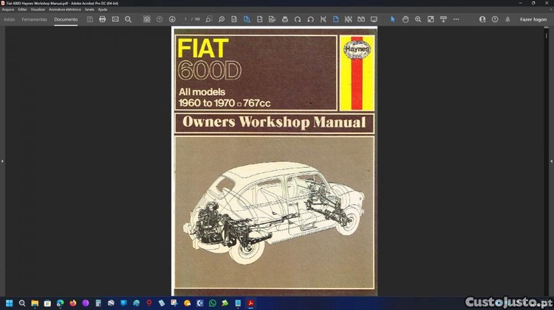Select the hand pan tool
554x310 pixels.
point(406,19)
